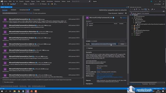Open Chrome from the taskbar
The width and height of the screenshot is (166, 93).
19,91
